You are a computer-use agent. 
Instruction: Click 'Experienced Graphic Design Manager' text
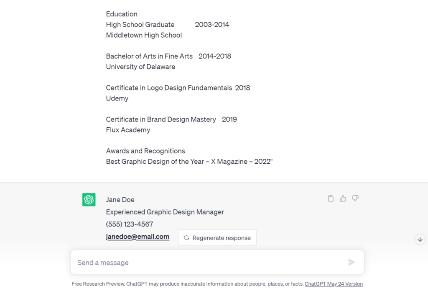165,212
